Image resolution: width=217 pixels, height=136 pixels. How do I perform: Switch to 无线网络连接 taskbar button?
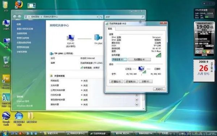click(x=99, y=133)
